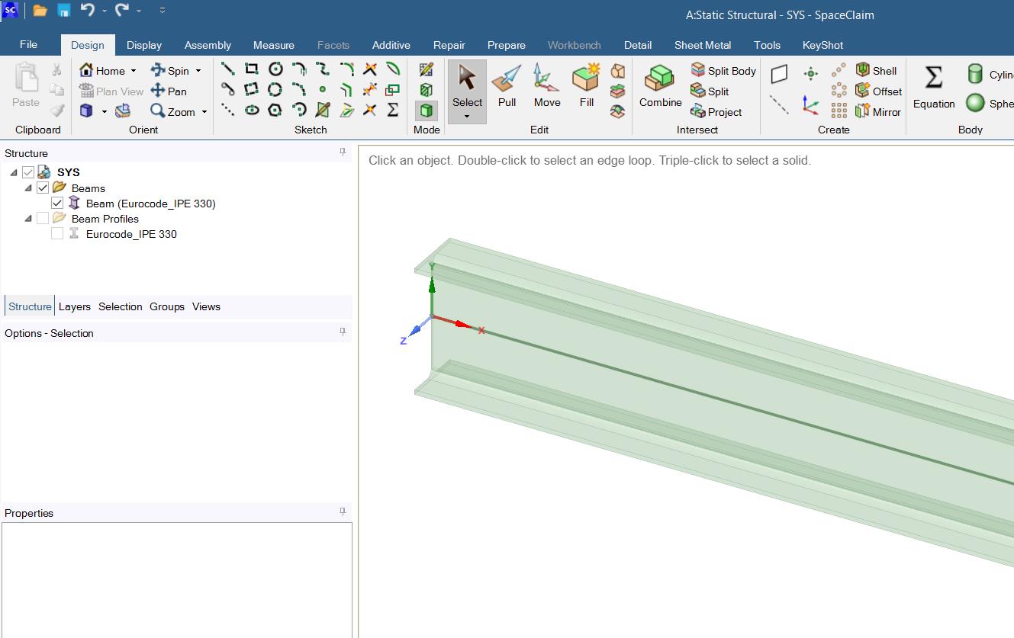The image size is (1014, 638).
Task: Activate the Mirror tool
Action: [x=877, y=112]
